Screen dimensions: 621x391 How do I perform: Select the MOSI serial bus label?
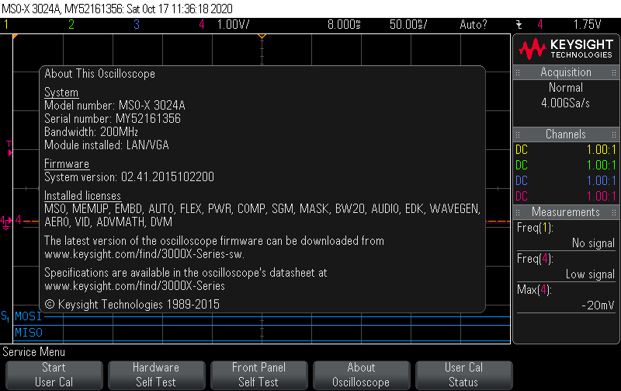[x=28, y=316]
